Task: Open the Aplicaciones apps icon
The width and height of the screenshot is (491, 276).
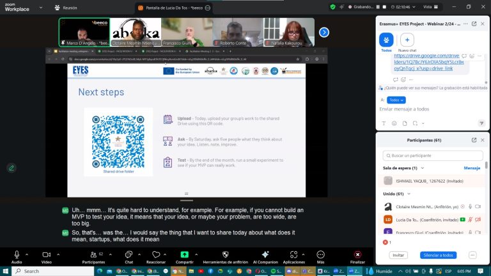Action: (x=294, y=254)
